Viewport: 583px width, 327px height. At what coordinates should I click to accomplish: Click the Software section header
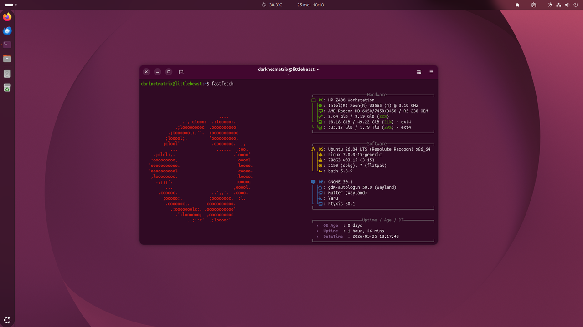pyautogui.click(x=377, y=144)
